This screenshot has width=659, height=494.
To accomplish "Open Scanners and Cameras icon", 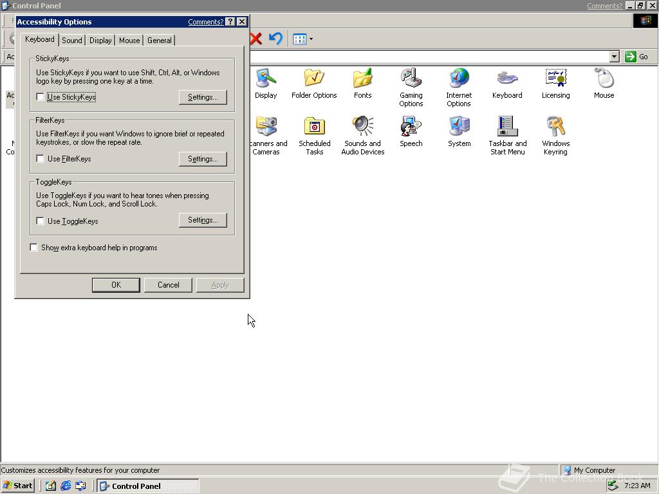I will click(x=267, y=135).
